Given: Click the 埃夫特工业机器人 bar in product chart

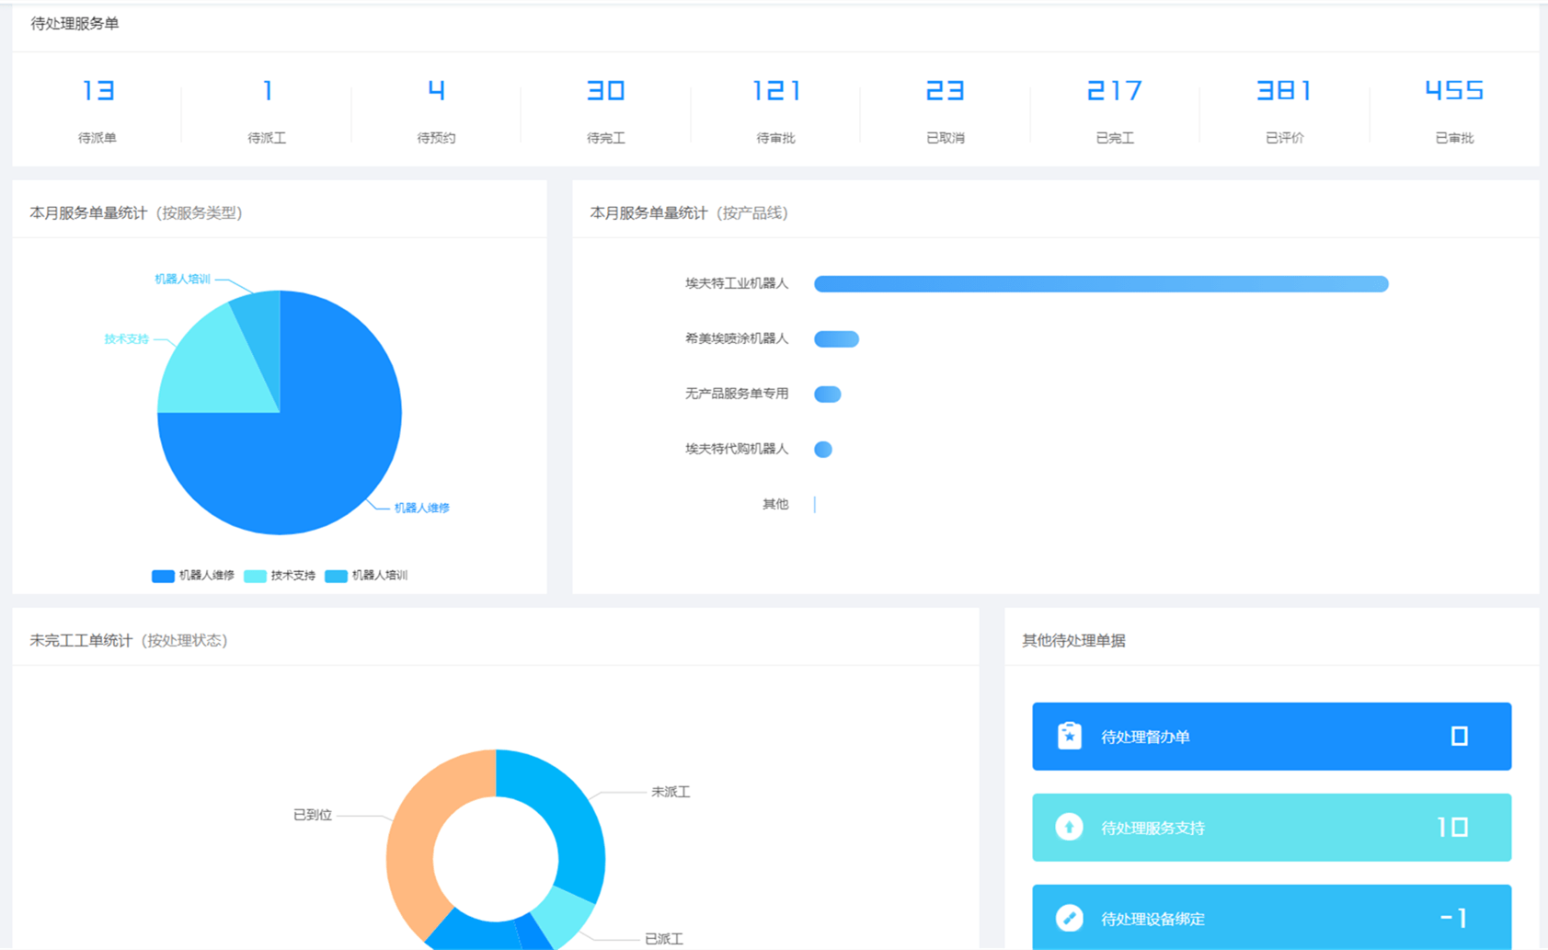Looking at the screenshot, I should pyautogui.click(x=1100, y=284).
